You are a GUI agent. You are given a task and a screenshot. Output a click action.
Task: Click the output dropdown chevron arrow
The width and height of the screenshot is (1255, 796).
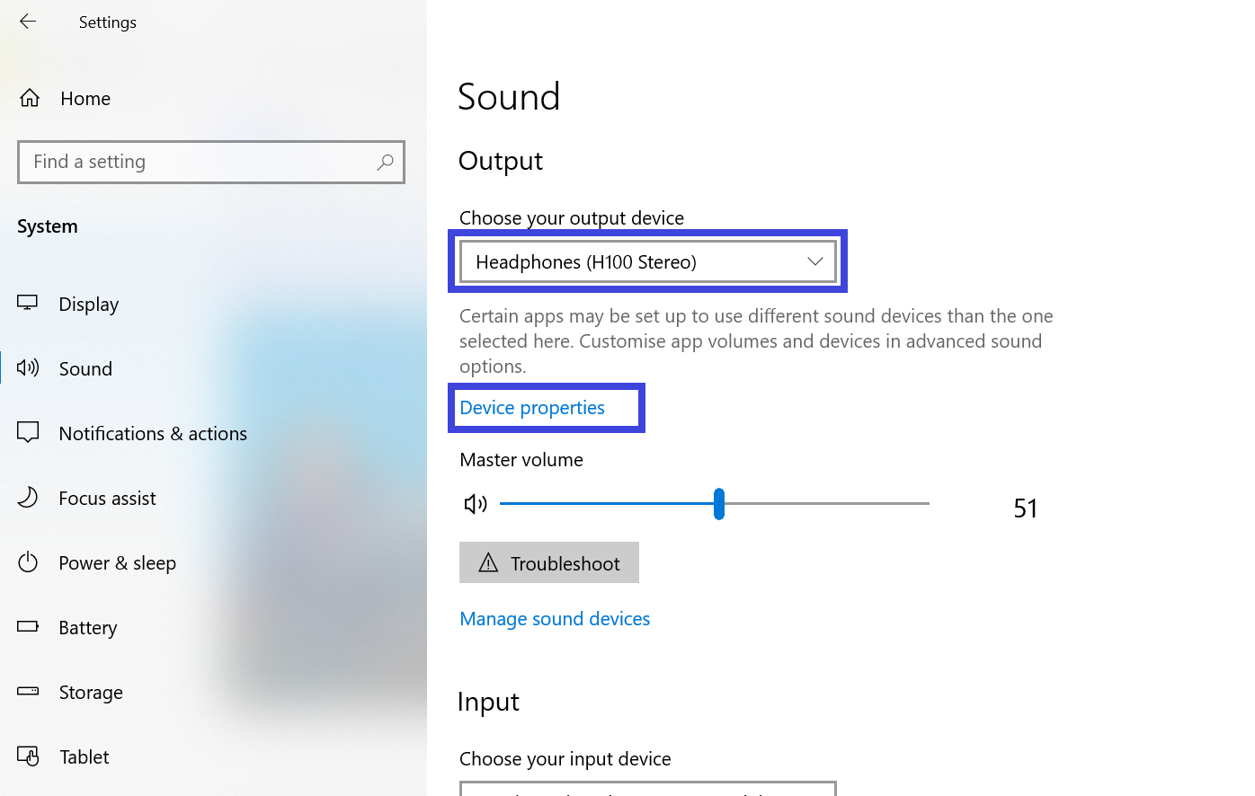coord(814,261)
